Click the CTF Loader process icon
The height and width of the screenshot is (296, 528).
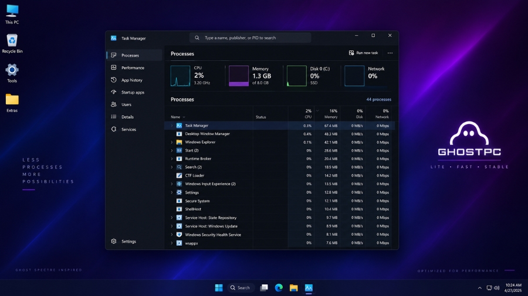point(179,175)
